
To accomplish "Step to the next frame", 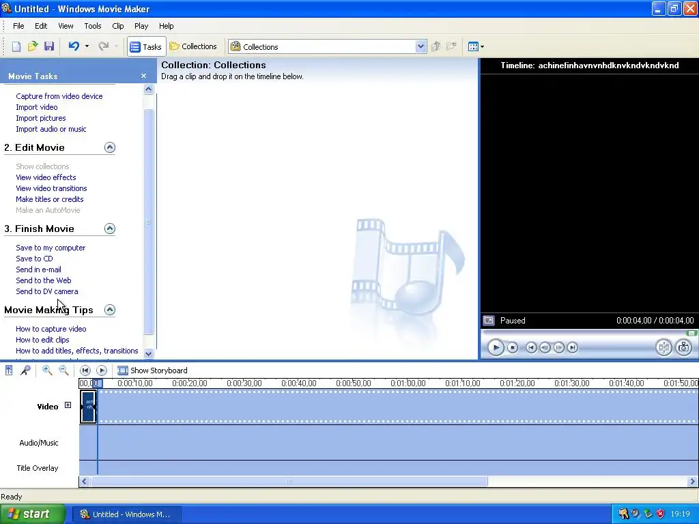I will [558, 347].
